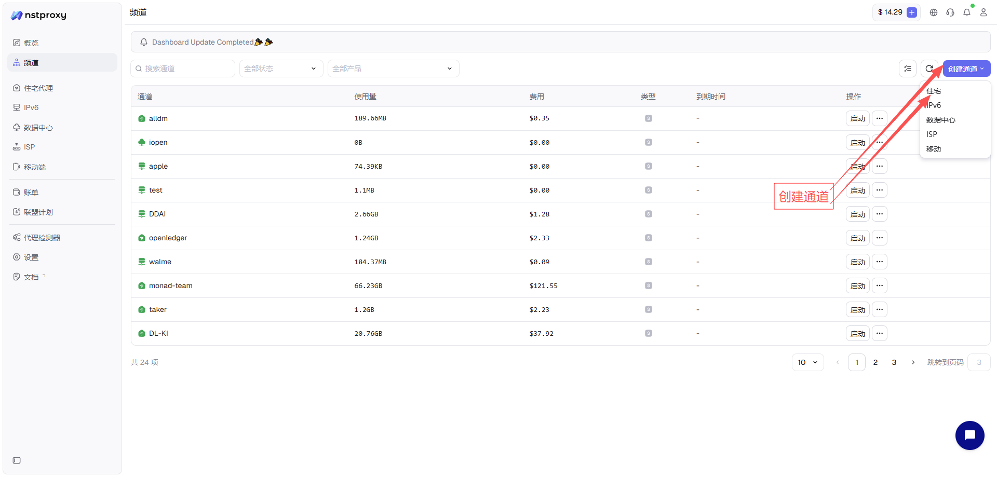Select 数据中心 from the create channel menu
The image size is (997, 477).
pos(940,120)
